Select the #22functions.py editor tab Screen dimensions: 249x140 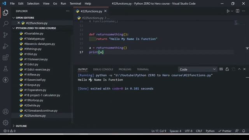pyautogui.click(x=91, y=11)
